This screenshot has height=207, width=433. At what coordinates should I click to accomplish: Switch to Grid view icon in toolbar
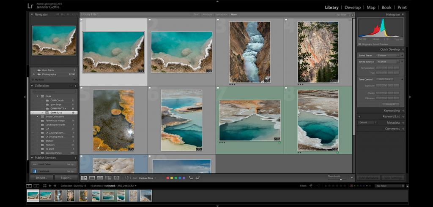click(x=84, y=178)
